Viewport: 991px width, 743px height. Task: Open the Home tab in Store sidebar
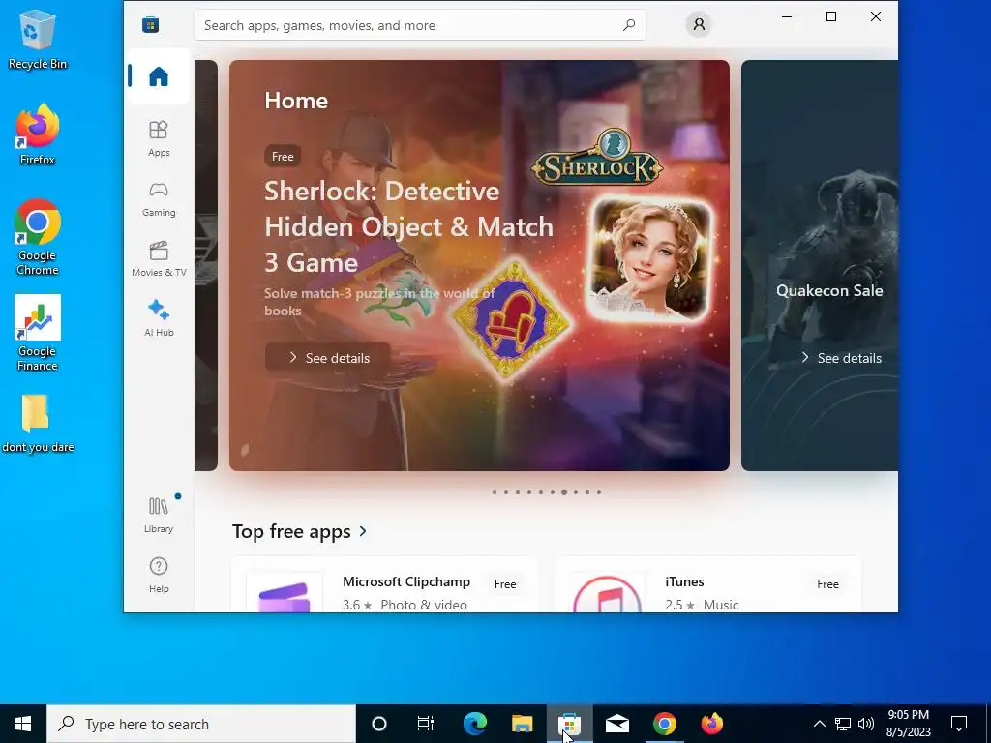[x=159, y=76]
